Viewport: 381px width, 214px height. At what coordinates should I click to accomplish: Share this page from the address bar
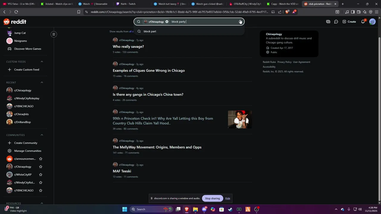point(280,12)
